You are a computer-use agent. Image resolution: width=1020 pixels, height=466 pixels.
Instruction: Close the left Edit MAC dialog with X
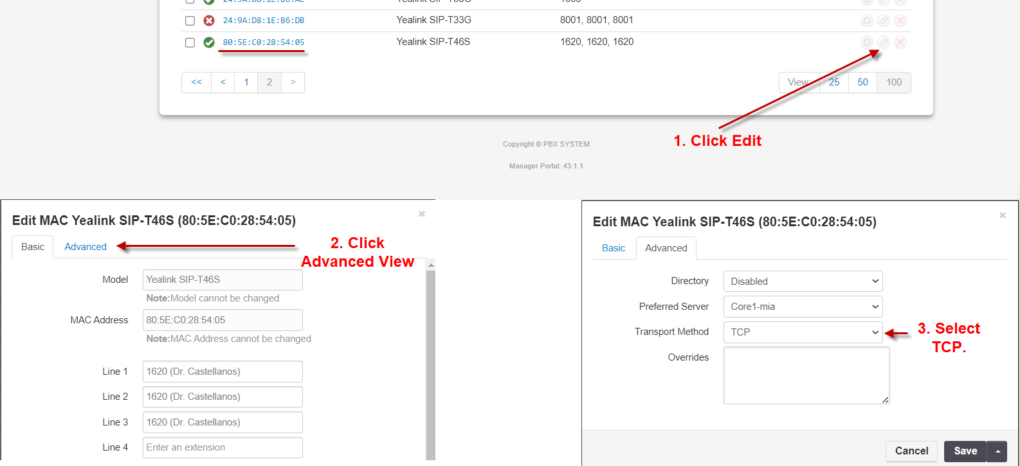[x=422, y=214]
